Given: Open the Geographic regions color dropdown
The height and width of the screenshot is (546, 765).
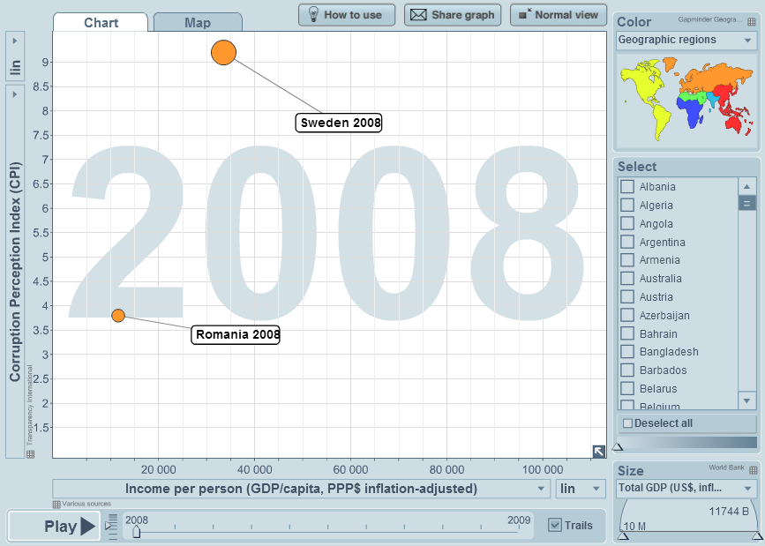Looking at the screenshot, I should pos(686,41).
